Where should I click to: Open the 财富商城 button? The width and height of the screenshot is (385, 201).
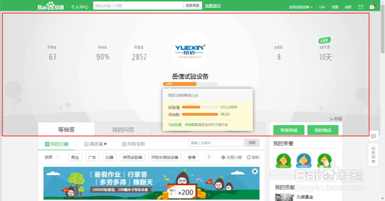tap(289, 130)
